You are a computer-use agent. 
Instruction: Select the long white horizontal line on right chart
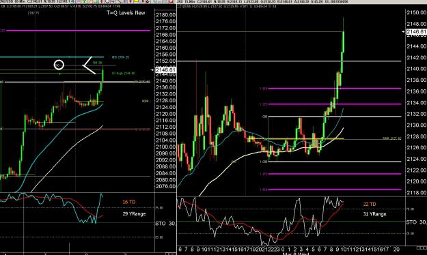click(x=289, y=61)
